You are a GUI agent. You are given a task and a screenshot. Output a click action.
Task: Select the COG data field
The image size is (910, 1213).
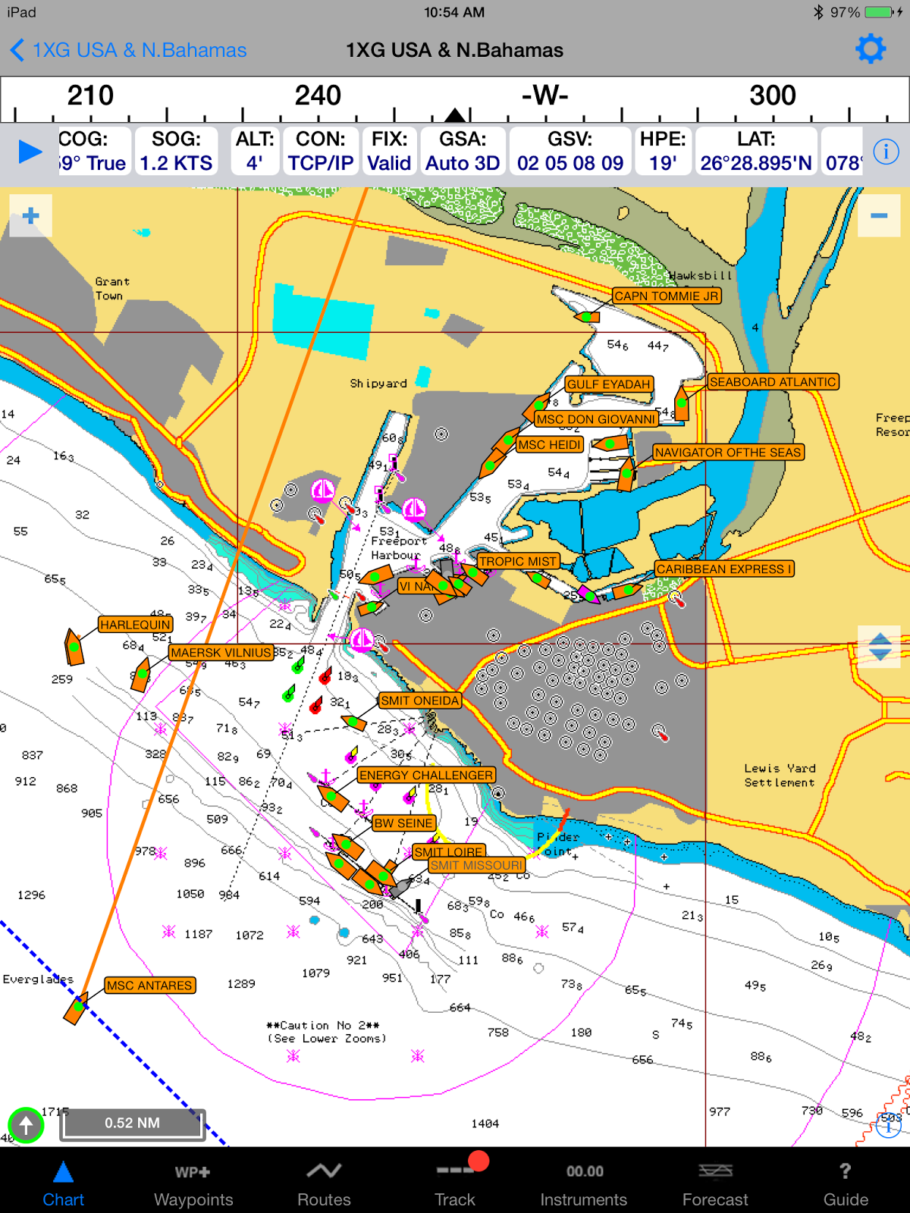point(93,151)
